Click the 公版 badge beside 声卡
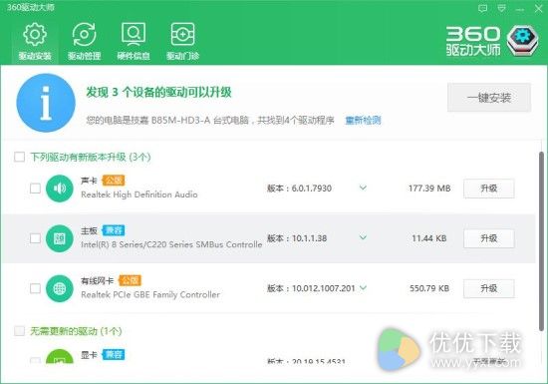 [114, 181]
